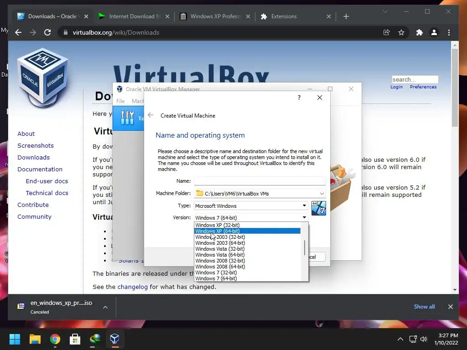
Task: Switch to Windows XP Professional tab
Action: 215,16
